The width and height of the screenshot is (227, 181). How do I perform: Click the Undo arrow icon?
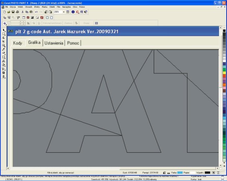[x=36, y=12]
